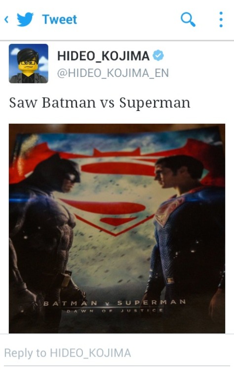Click the blue verified badge
This screenshot has width=234, height=370.
(158, 56)
